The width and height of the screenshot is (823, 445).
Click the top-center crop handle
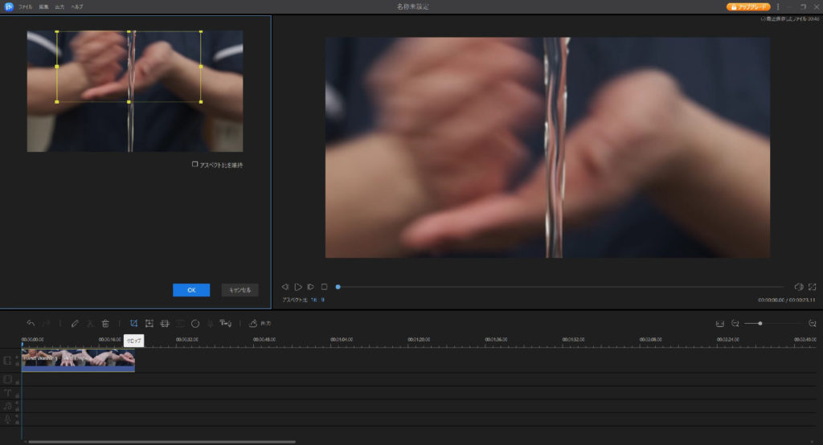pyautogui.click(x=129, y=31)
